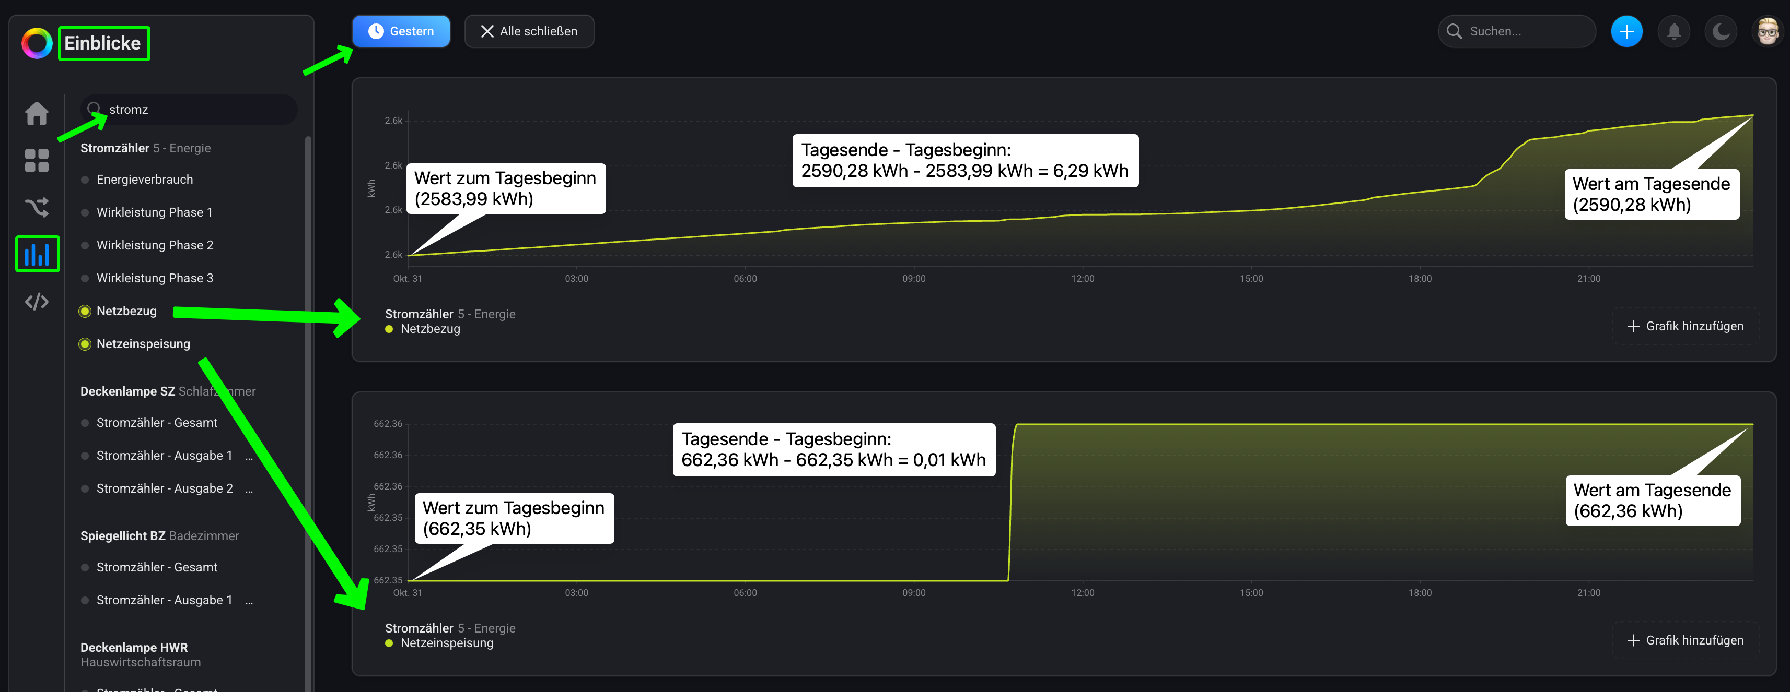This screenshot has height=692, width=1790.
Task: Toggle the Netzbezug series
Action: (x=126, y=311)
